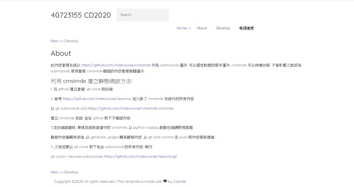Click the About page heading

pos(61,54)
